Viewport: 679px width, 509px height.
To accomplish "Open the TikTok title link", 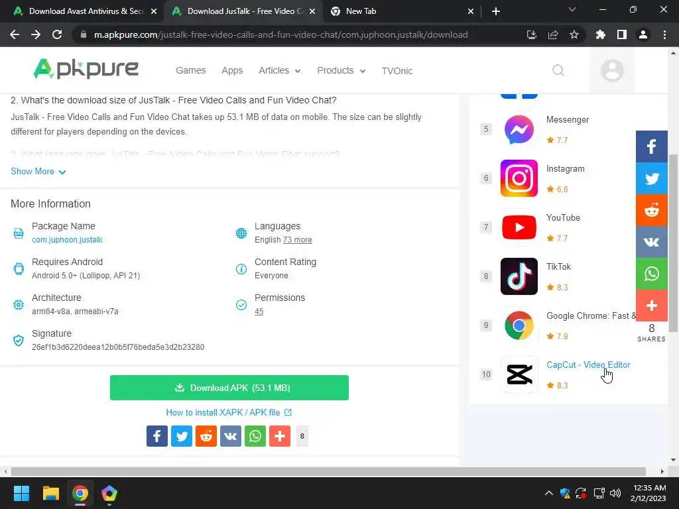I will [x=558, y=266].
